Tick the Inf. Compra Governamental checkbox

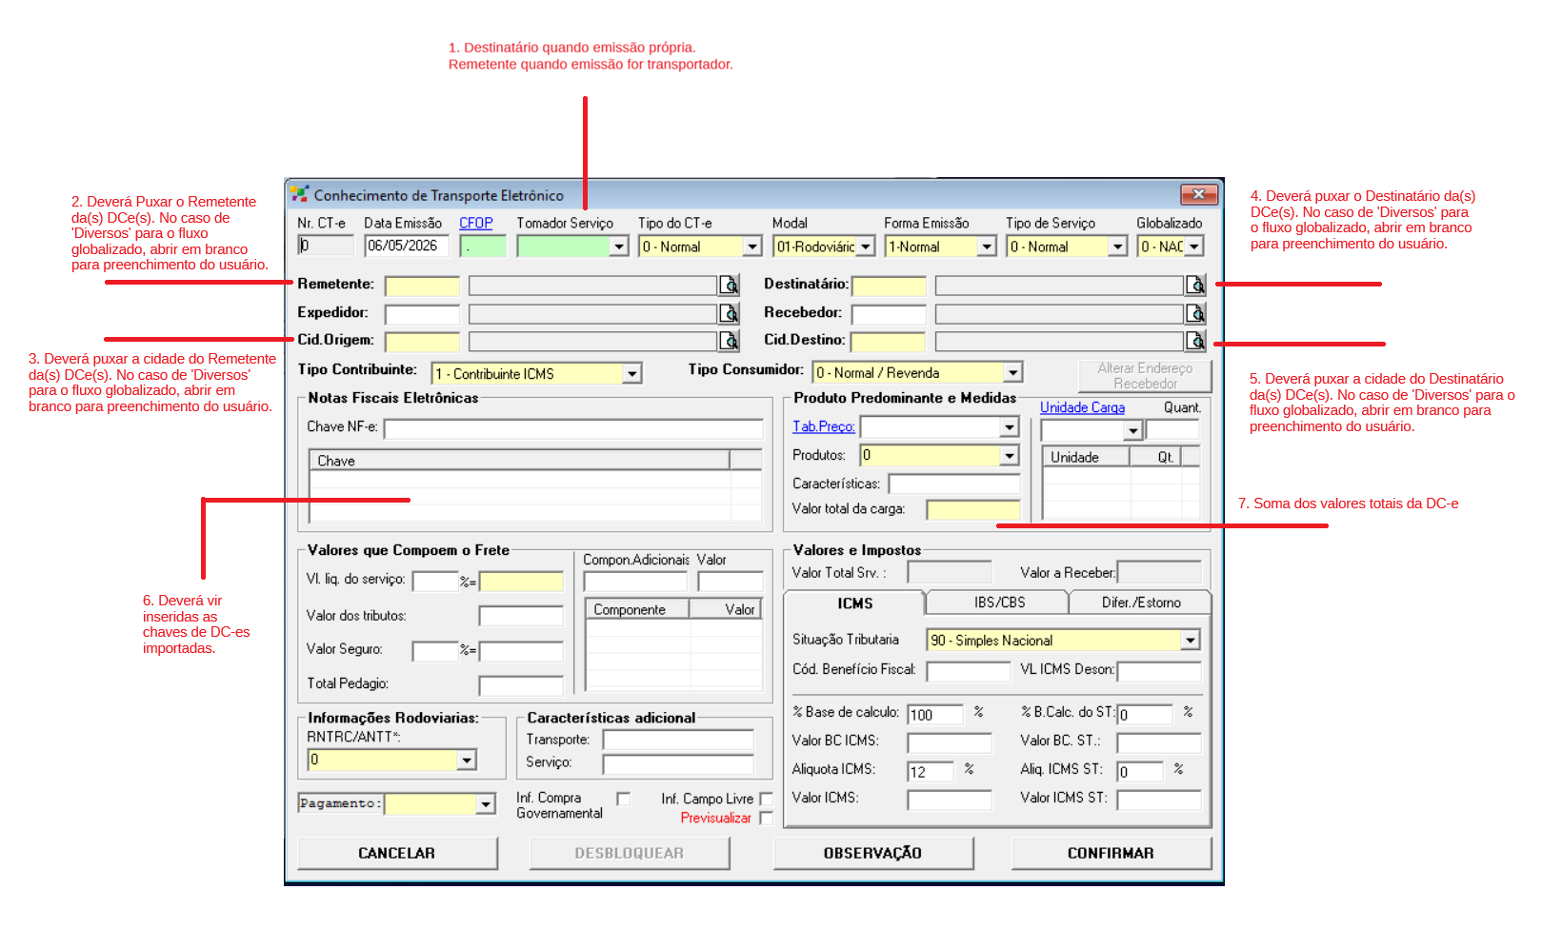[624, 799]
